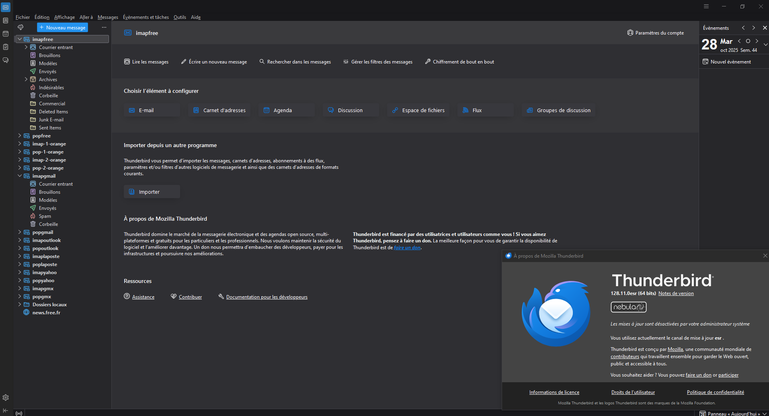Open the Calendar icon in left spaces bar

(6, 34)
